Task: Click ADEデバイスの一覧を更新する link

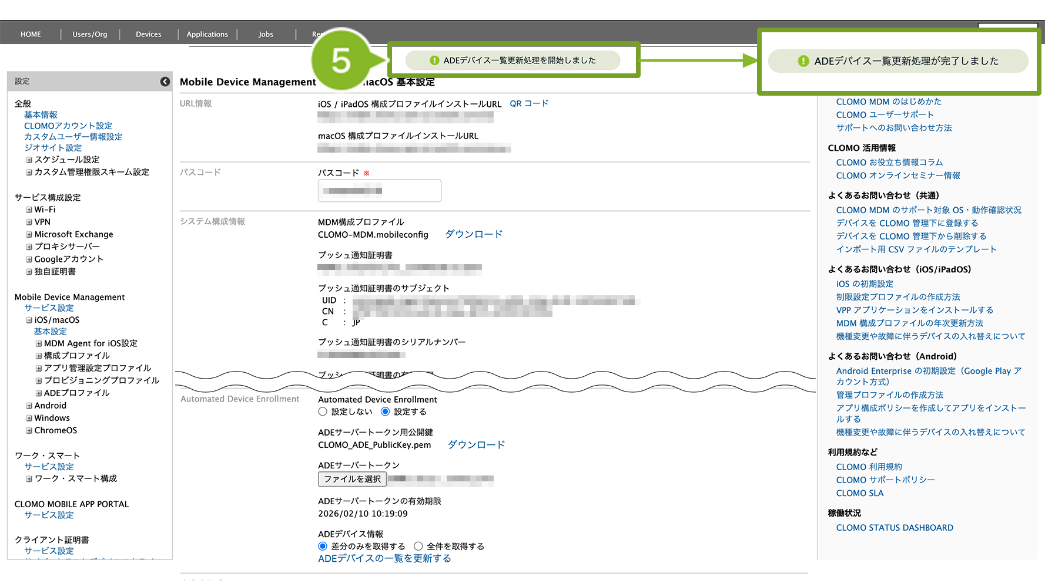Action: coord(384,558)
